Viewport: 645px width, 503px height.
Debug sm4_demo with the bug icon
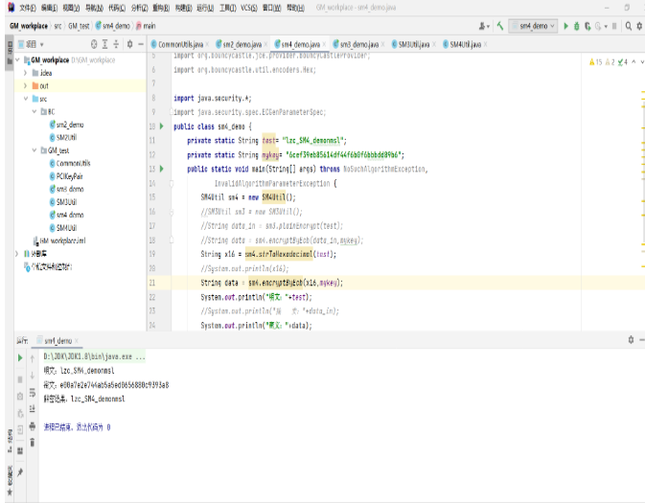(x=577, y=26)
